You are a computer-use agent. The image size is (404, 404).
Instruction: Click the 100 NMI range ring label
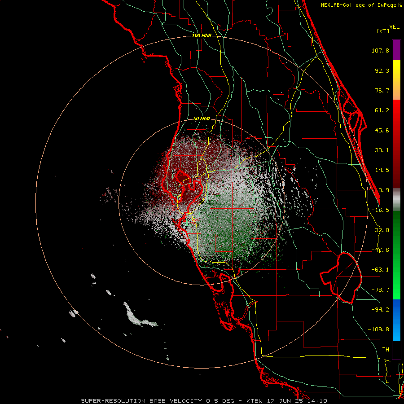pos(202,35)
